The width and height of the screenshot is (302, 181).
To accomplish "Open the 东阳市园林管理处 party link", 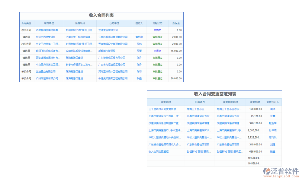I will [x=46, y=37].
